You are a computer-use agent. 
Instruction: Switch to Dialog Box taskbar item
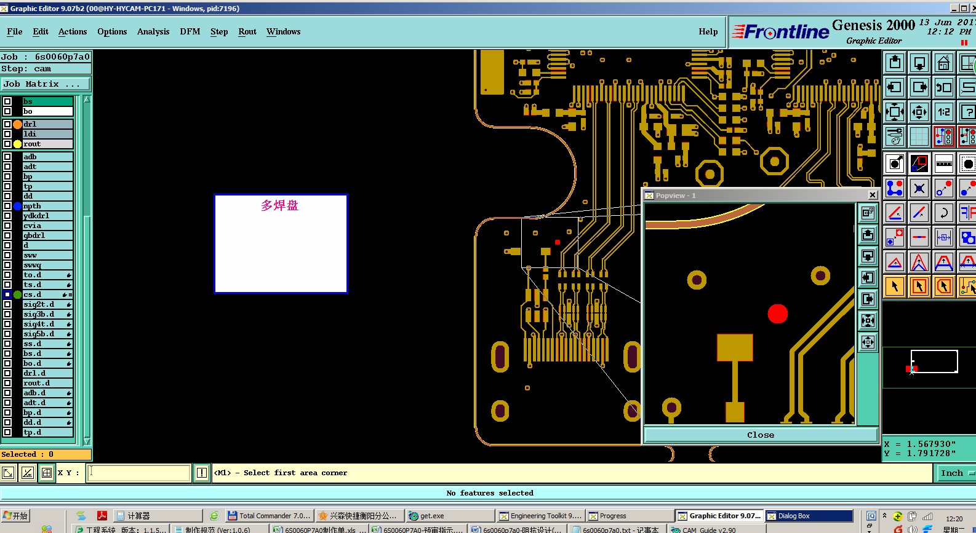(x=809, y=516)
